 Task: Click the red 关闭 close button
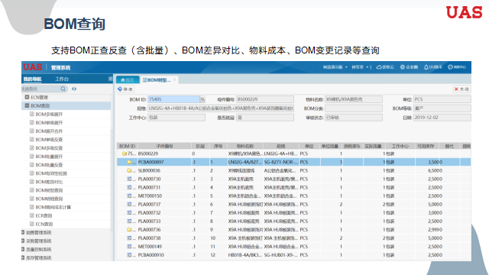tap(461, 89)
